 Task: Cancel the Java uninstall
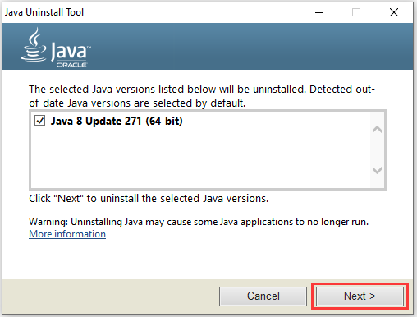(263, 296)
